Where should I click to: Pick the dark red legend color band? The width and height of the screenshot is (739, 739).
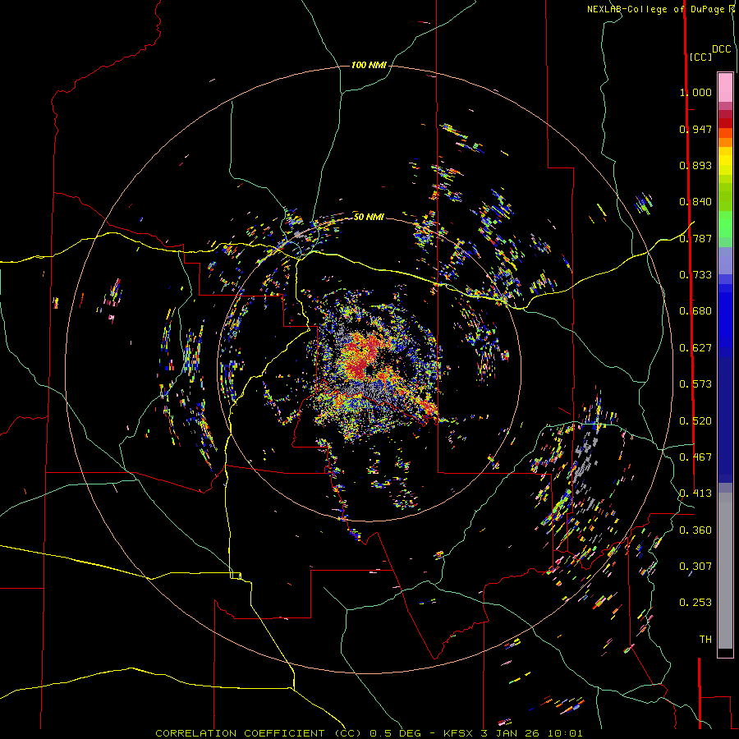click(725, 122)
